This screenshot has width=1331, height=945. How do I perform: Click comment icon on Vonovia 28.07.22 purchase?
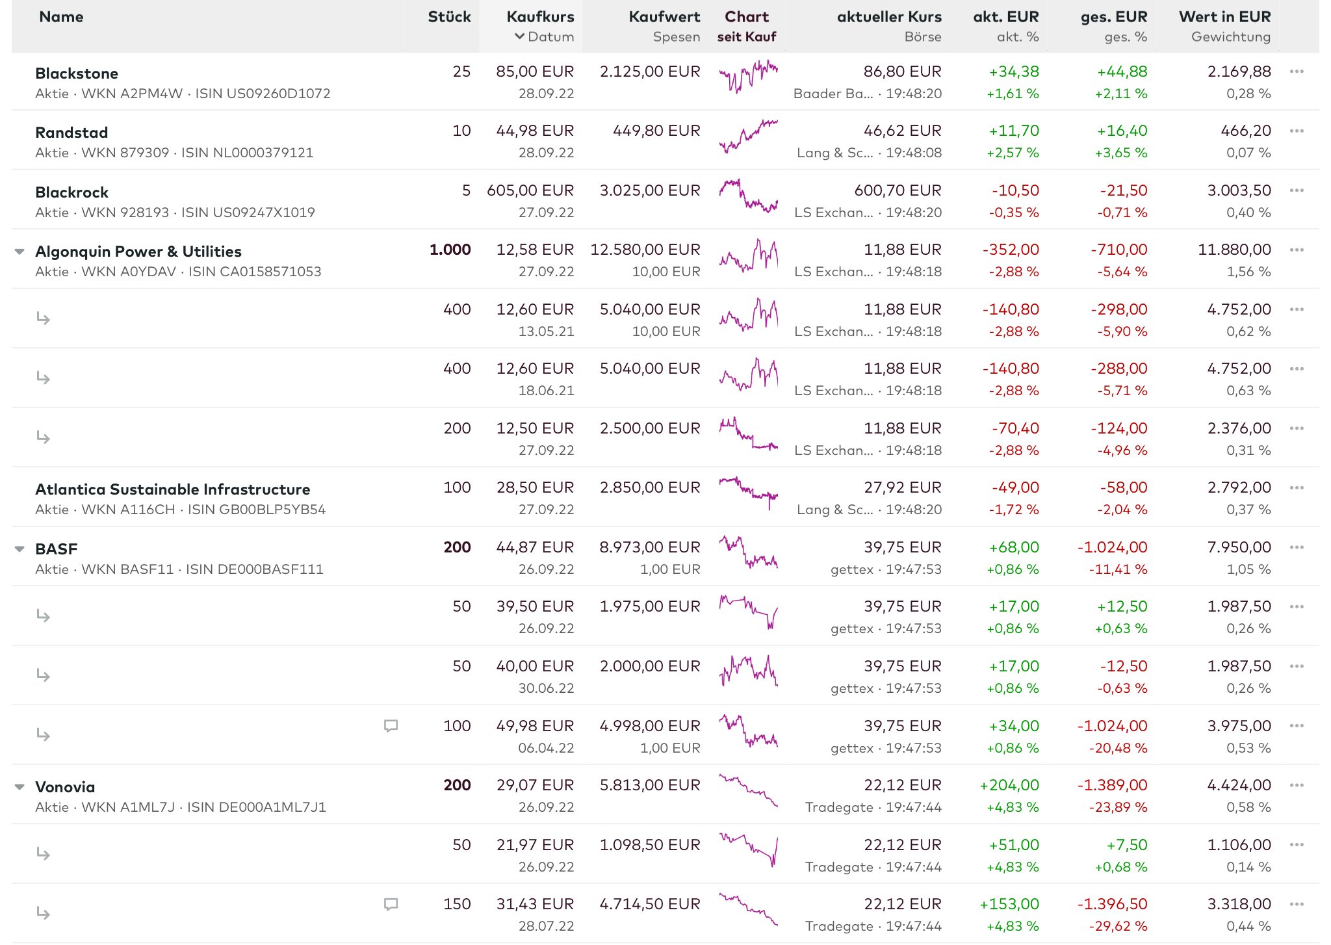click(391, 904)
